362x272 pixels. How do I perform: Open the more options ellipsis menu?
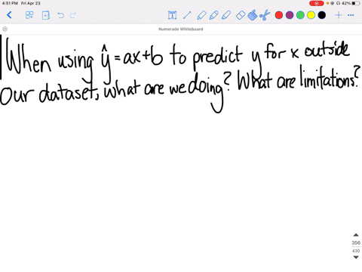[351, 15]
